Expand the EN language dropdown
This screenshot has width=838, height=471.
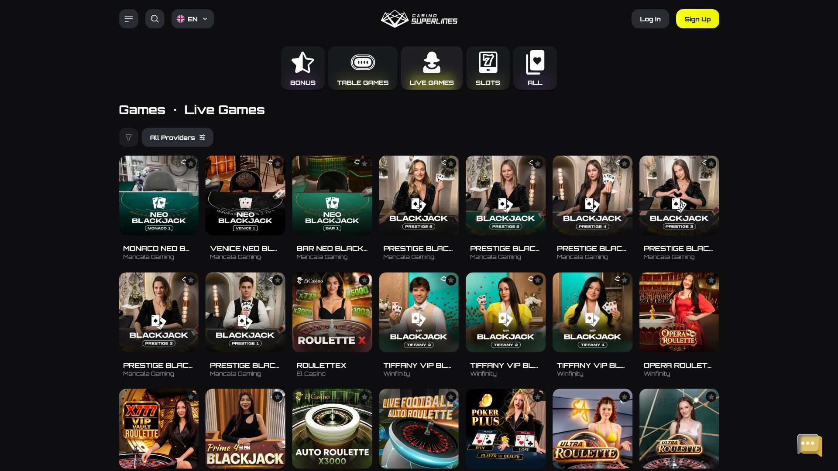click(x=192, y=19)
